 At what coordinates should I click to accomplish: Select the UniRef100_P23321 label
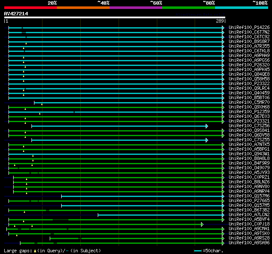pyautogui.click(x=249, y=121)
